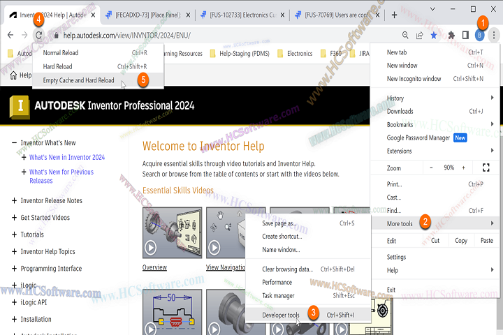503x335 pixels.
Task: Open the View Navigation link
Action: point(226,267)
